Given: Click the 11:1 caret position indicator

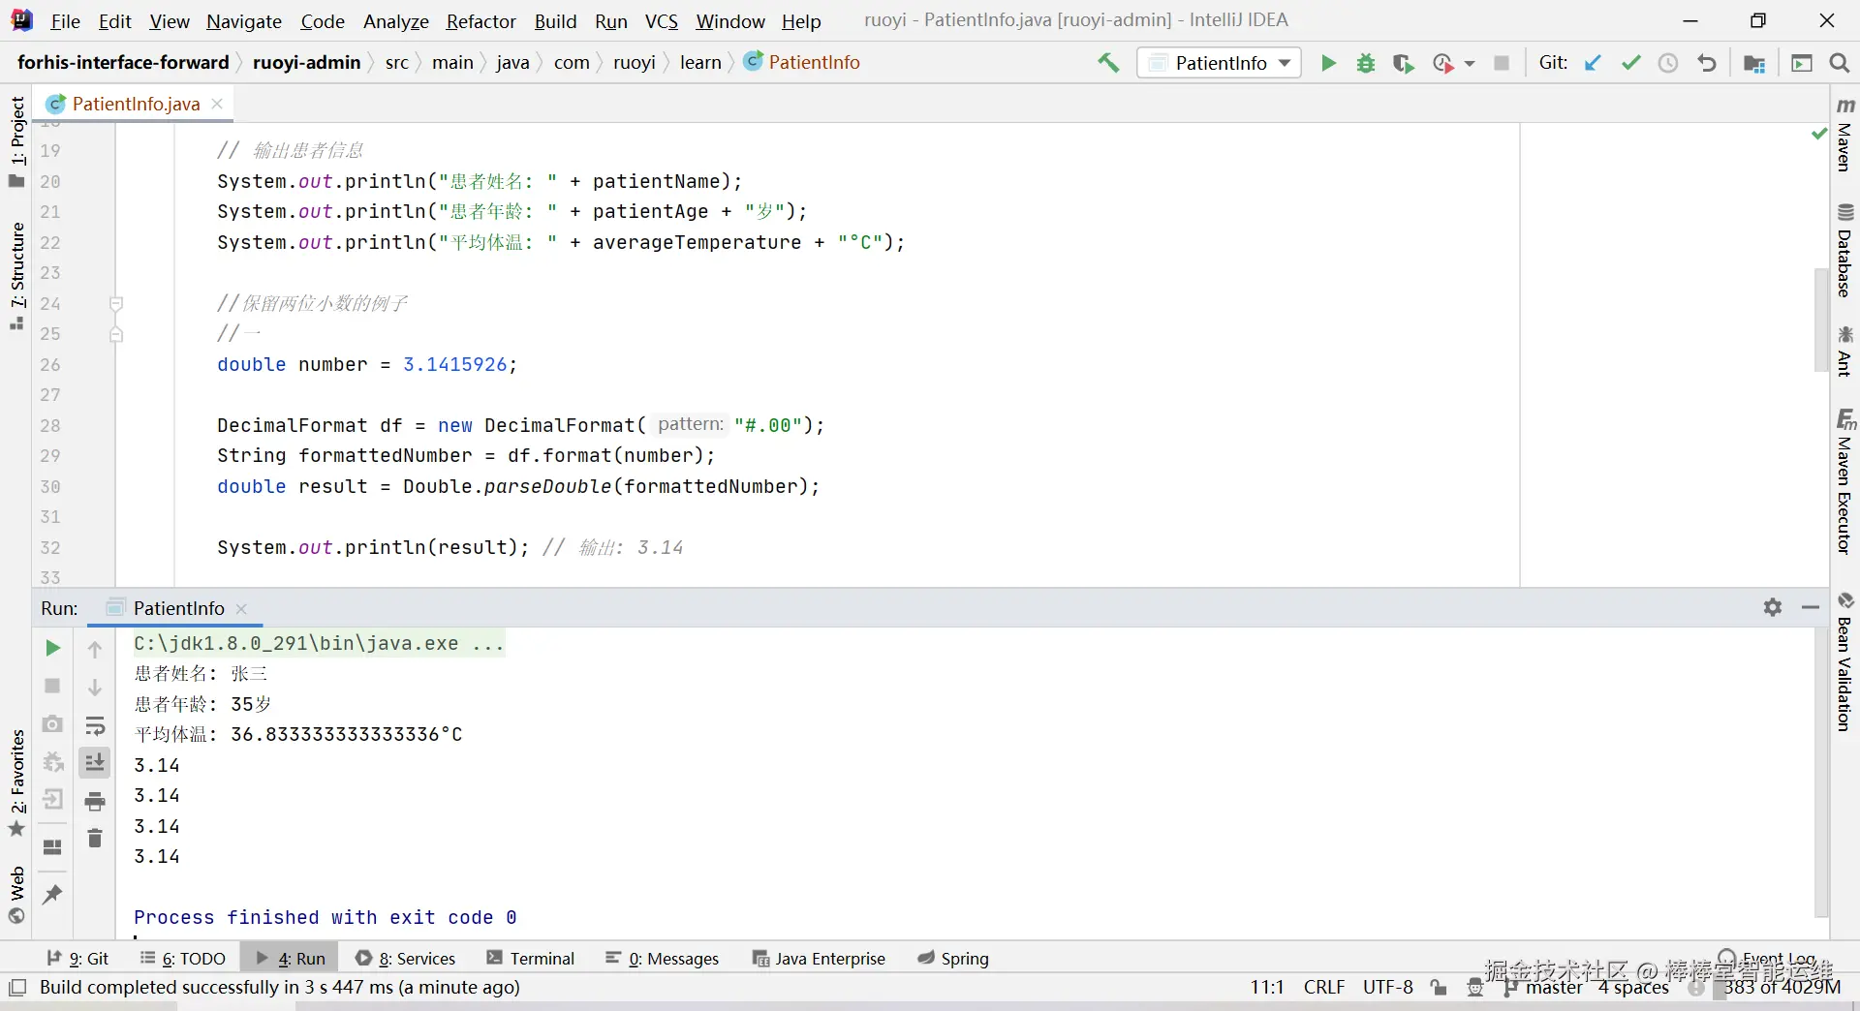Looking at the screenshot, I should [1266, 987].
